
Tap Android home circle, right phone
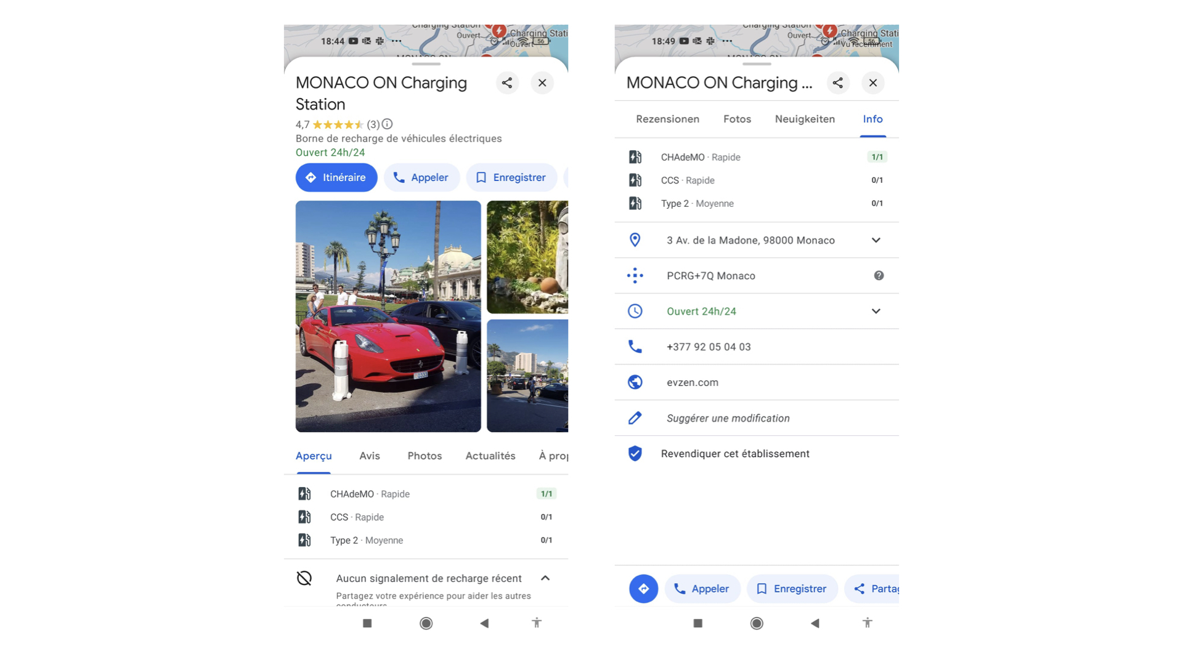757,623
